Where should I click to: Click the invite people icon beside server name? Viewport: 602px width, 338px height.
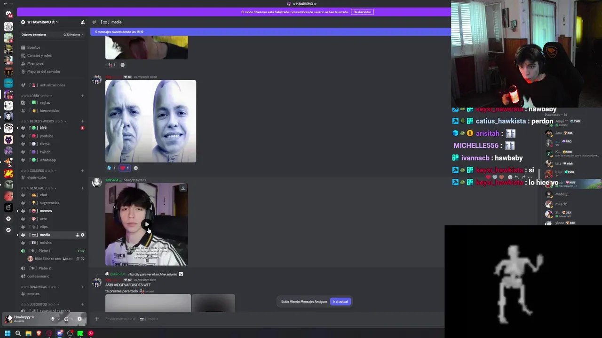coord(83,22)
